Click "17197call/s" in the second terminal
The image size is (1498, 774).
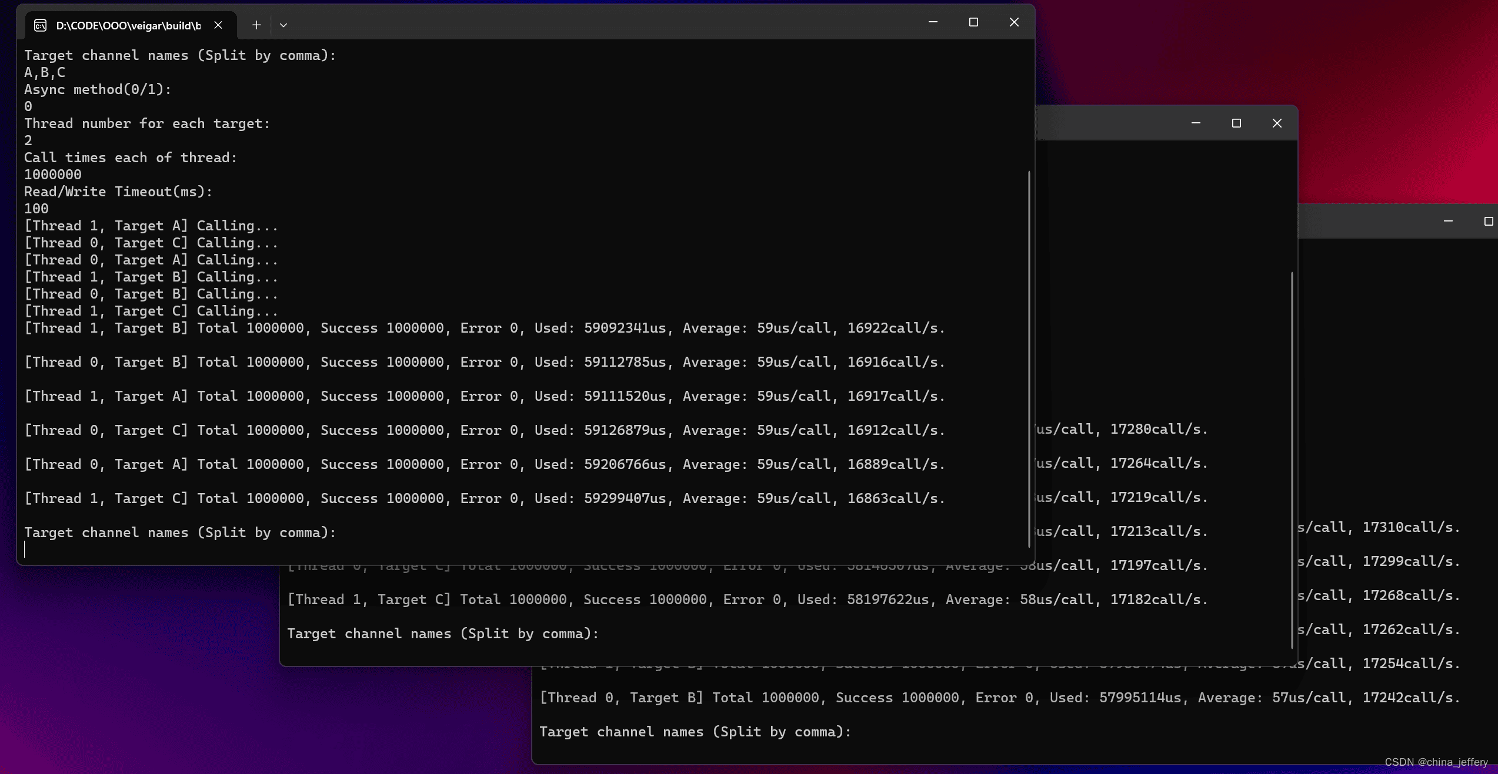[1159, 565]
